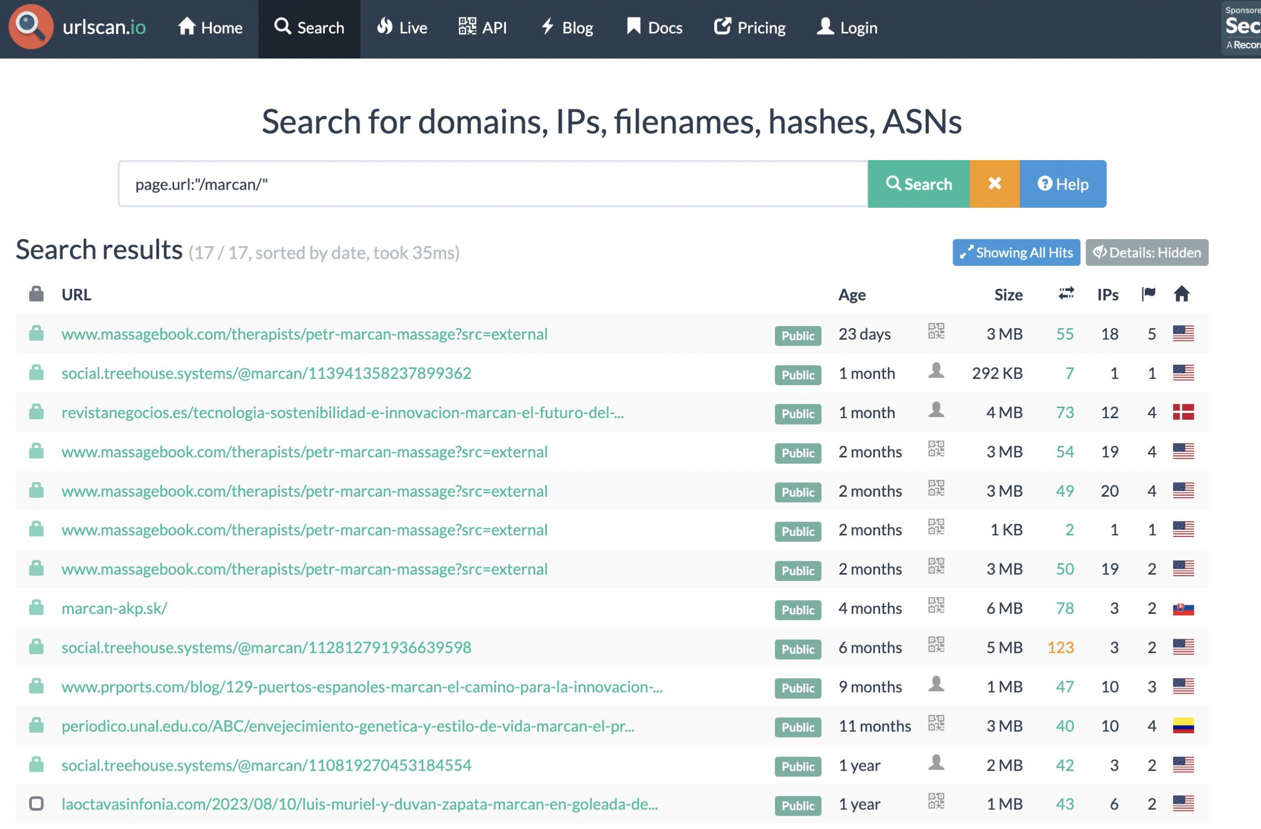Go to the Live feed
The image size is (1261, 829).
(x=402, y=28)
